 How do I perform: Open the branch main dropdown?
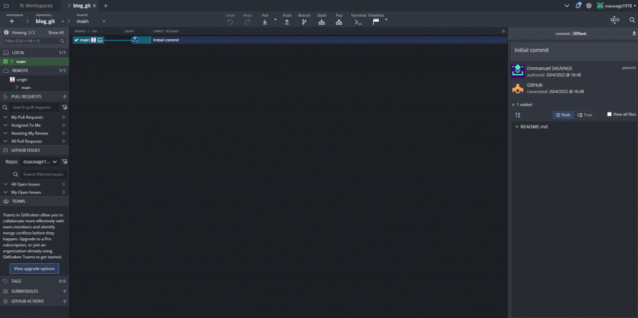click(x=104, y=22)
